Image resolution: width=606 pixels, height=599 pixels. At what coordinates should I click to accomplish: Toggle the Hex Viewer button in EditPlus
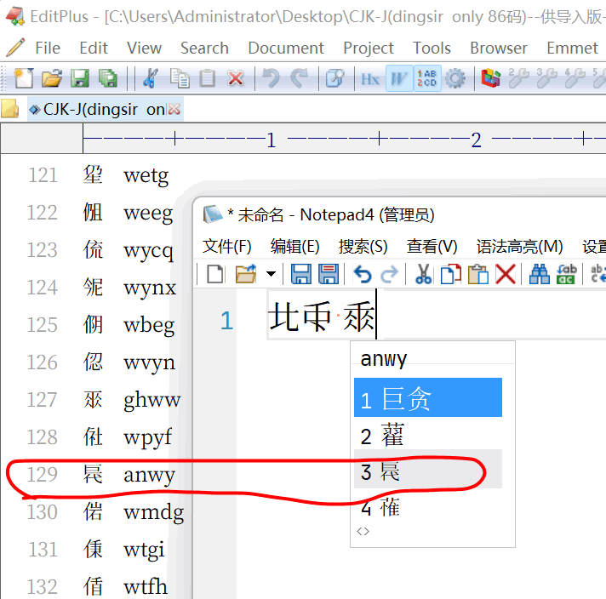coord(370,79)
